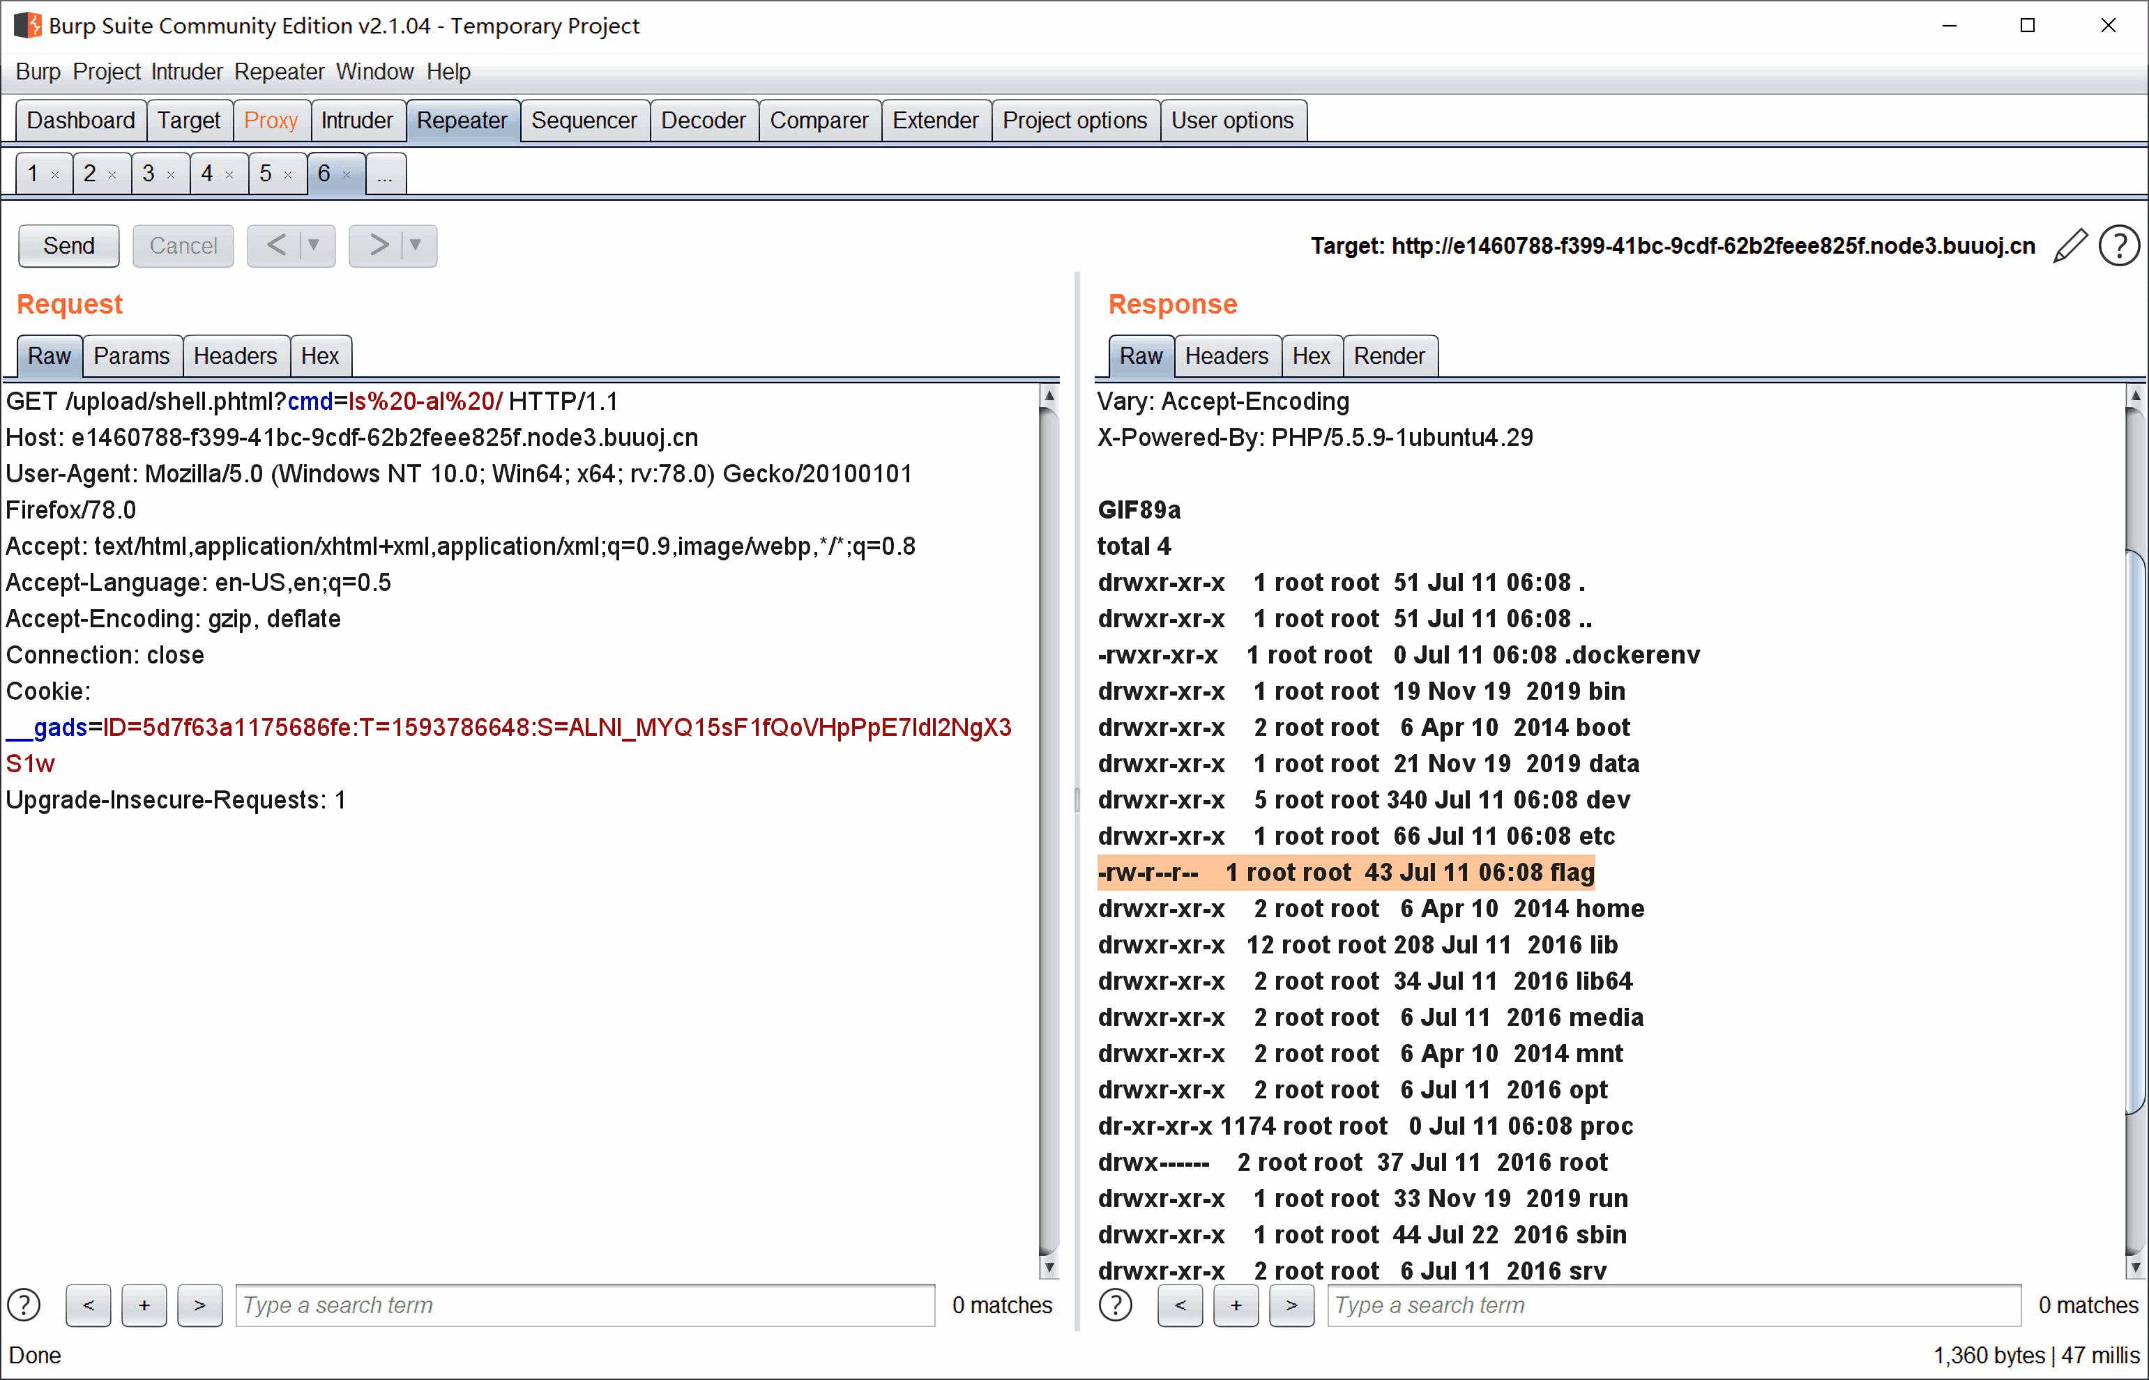2149x1380 pixels.
Task: Open response search help icon
Action: [x=1116, y=1305]
